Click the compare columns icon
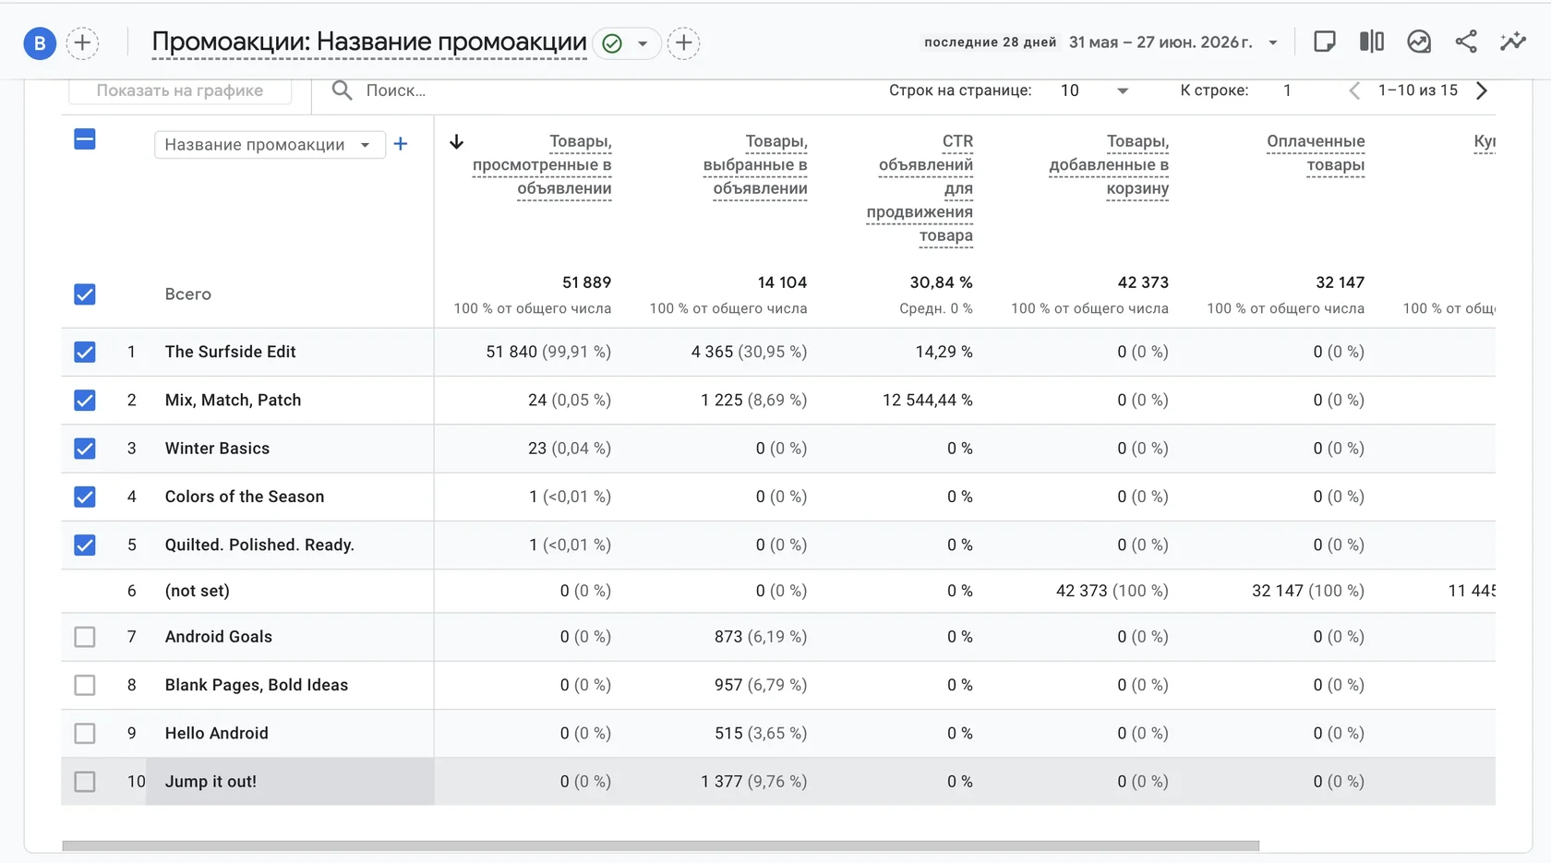 point(1372,42)
